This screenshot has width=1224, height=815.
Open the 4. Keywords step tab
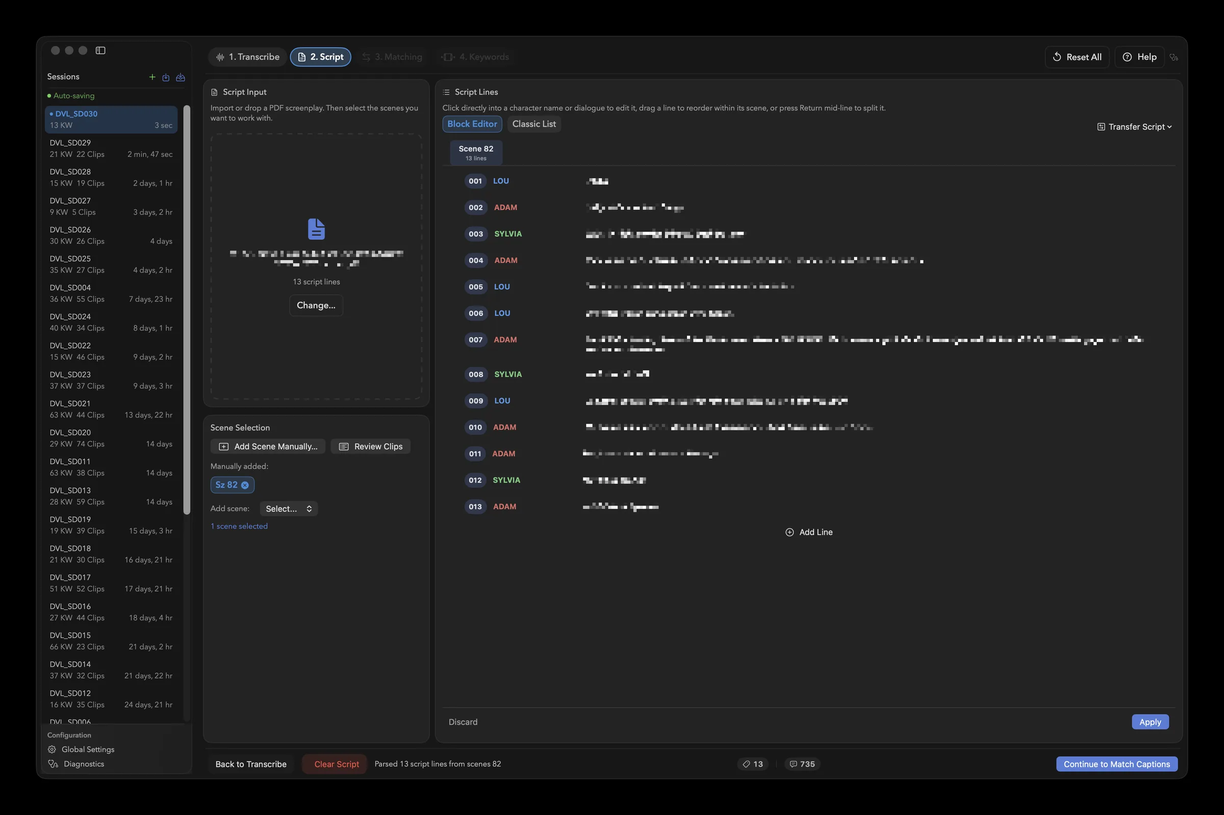tap(475, 57)
